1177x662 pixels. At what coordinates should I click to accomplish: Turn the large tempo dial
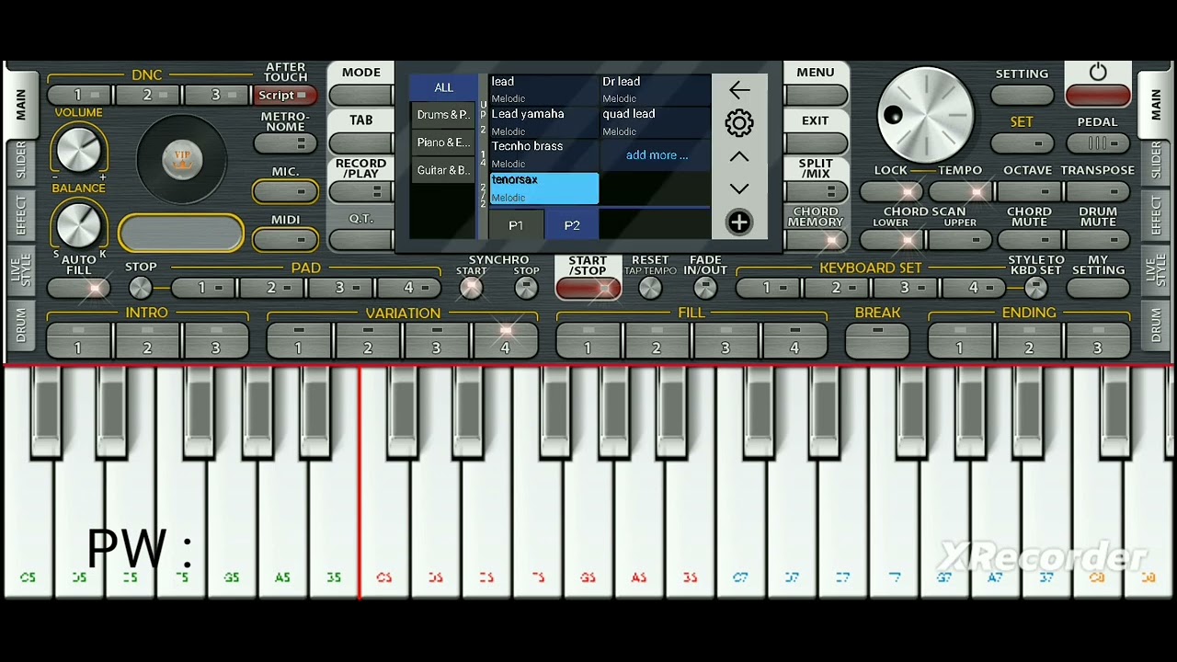[925, 114]
